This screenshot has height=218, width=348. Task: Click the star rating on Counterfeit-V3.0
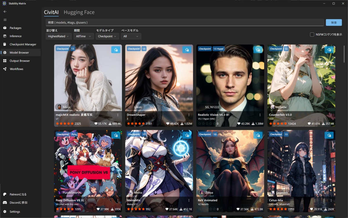coord(278,123)
